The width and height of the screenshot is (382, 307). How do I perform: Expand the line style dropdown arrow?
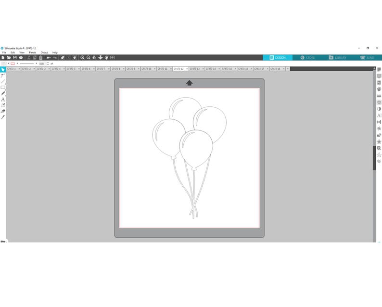[36, 64]
